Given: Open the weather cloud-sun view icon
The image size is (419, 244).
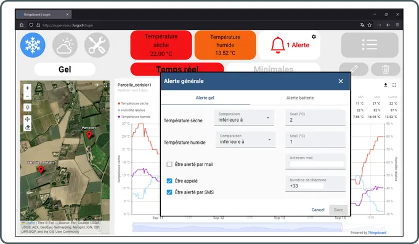Looking at the screenshot, I should pos(65,45).
